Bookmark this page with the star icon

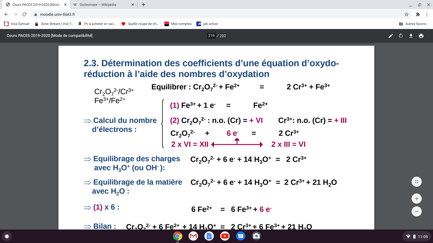point(406,14)
